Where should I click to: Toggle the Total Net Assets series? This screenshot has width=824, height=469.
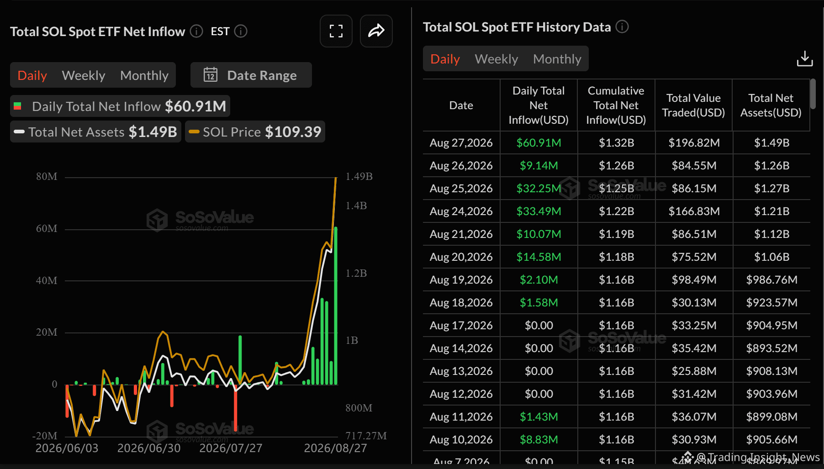pyautogui.click(x=96, y=132)
